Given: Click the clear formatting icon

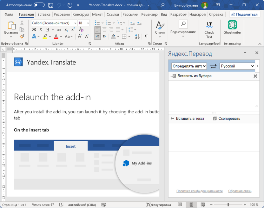Looking at the screenshot, I should 81,30.
